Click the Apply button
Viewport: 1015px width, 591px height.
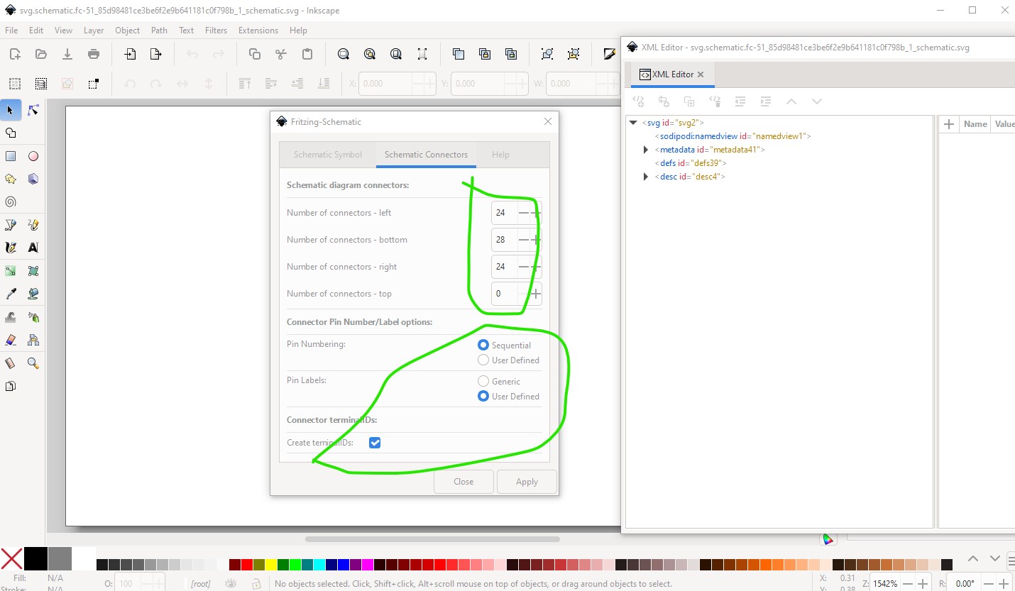point(527,482)
